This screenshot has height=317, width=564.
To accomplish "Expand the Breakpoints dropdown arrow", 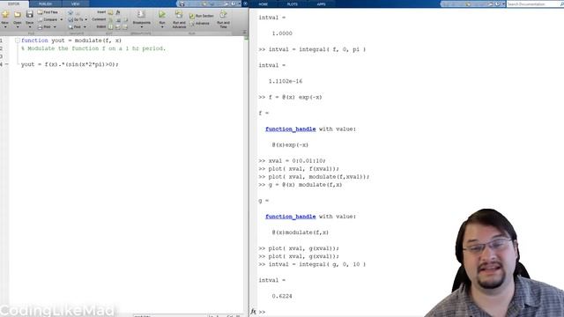I will (141, 27).
